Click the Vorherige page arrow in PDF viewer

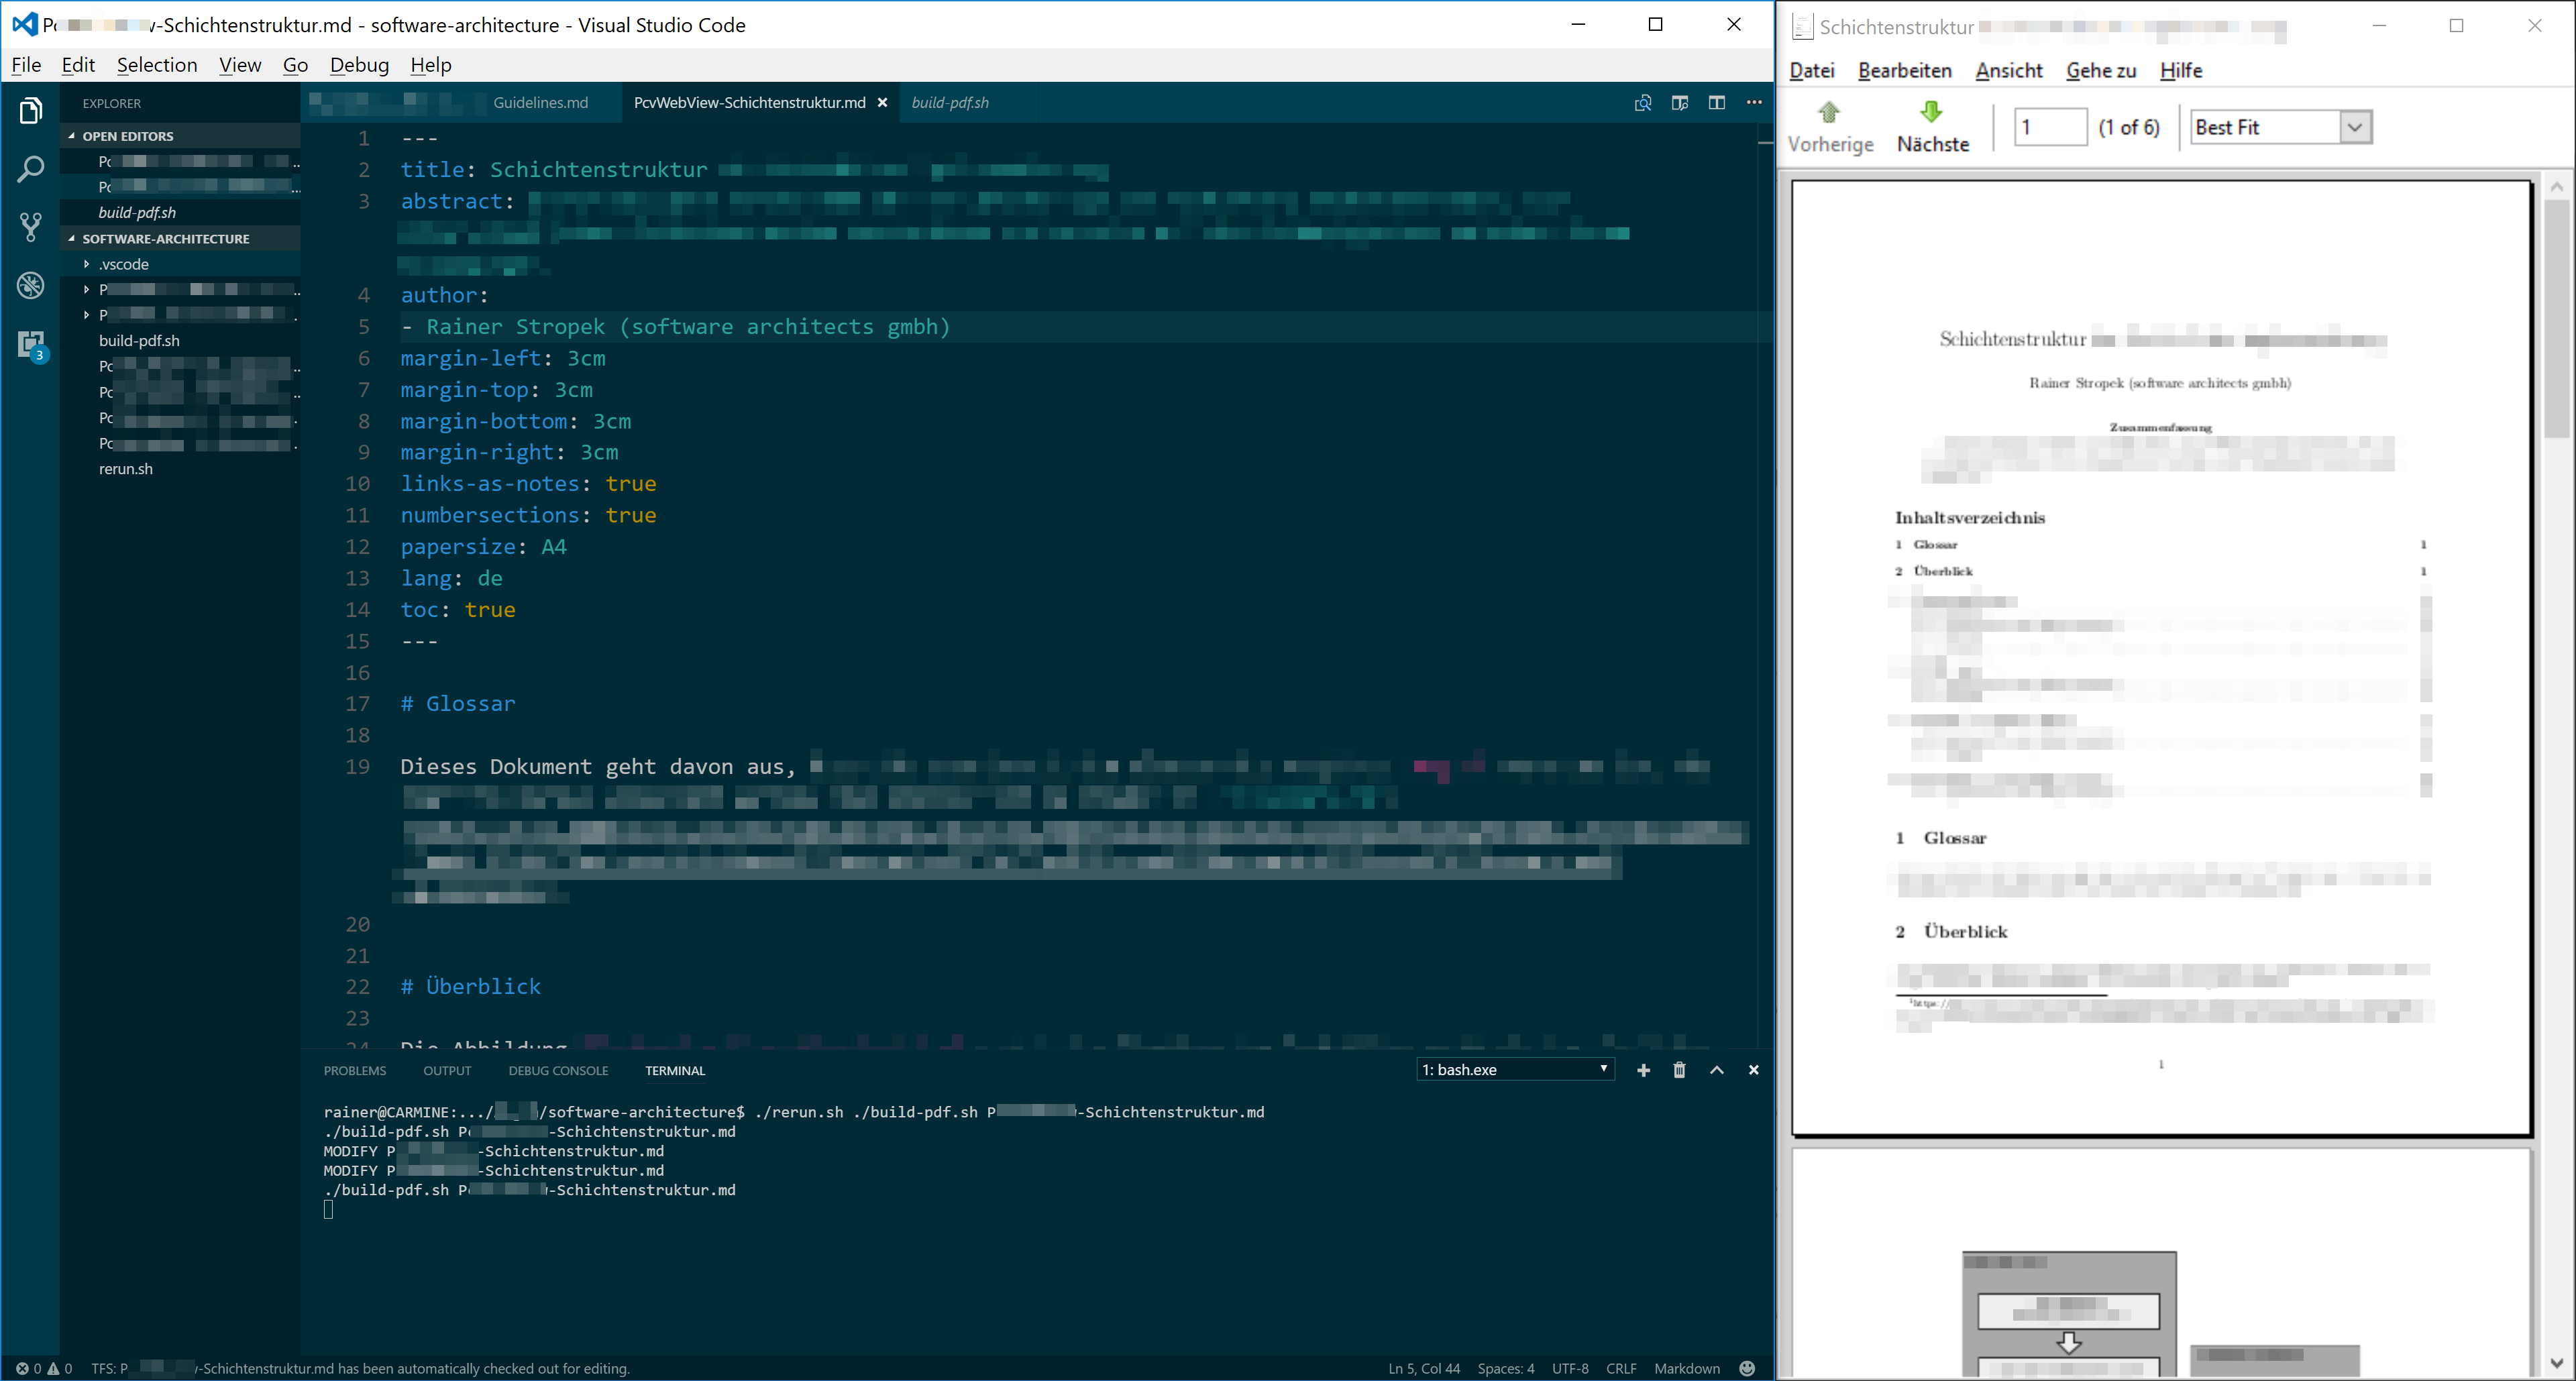pos(1830,126)
